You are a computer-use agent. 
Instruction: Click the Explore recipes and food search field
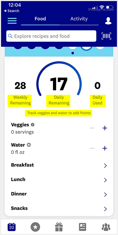tap(51, 36)
